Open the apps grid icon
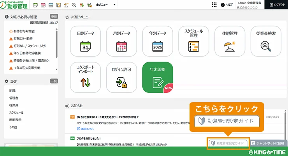 pos(214,5)
